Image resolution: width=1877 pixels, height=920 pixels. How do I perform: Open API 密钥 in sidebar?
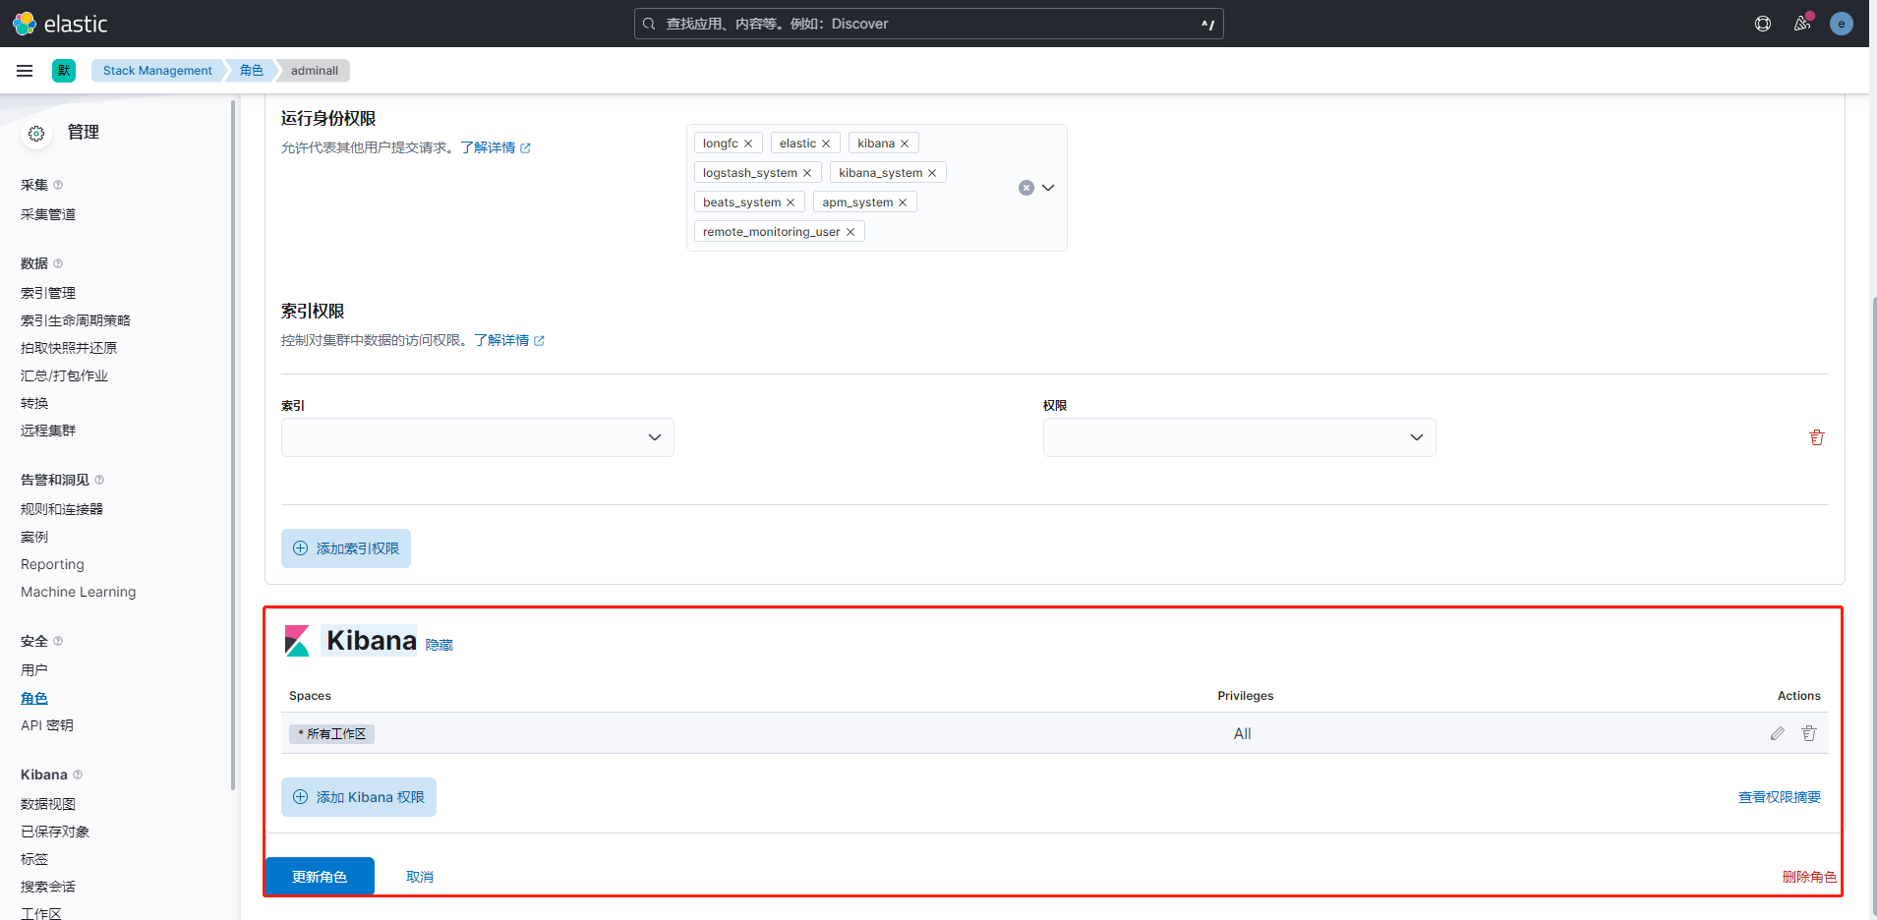(x=47, y=725)
